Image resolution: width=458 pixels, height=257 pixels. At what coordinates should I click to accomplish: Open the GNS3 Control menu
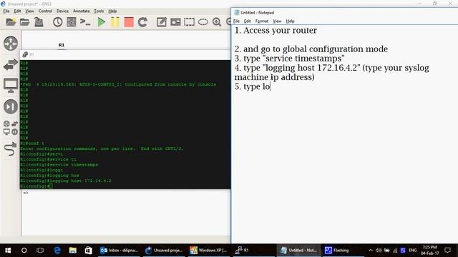tap(45, 11)
